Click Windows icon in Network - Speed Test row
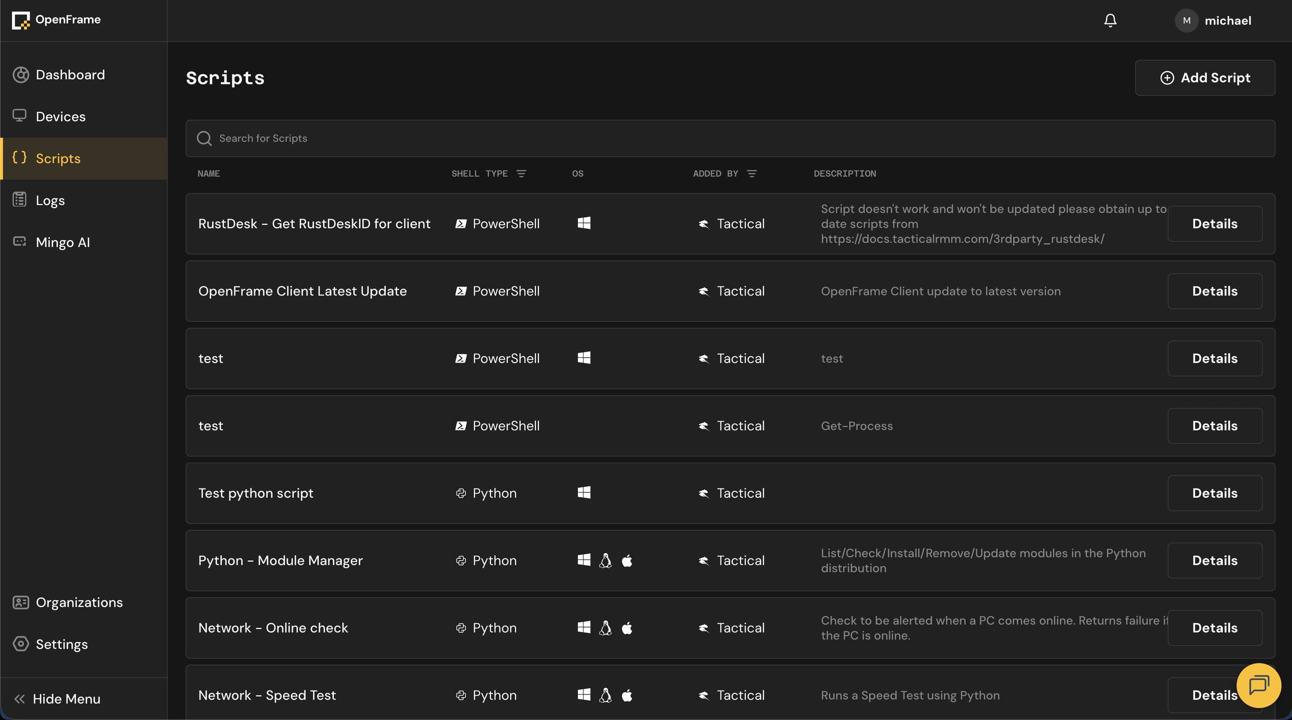This screenshot has height=720, width=1292. pyautogui.click(x=584, y=695)
